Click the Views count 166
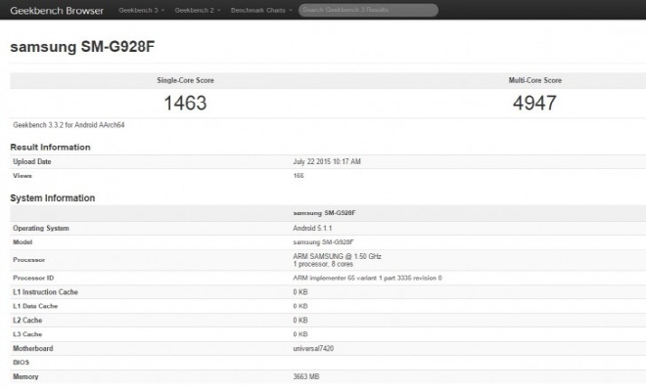 click(299, 176)
